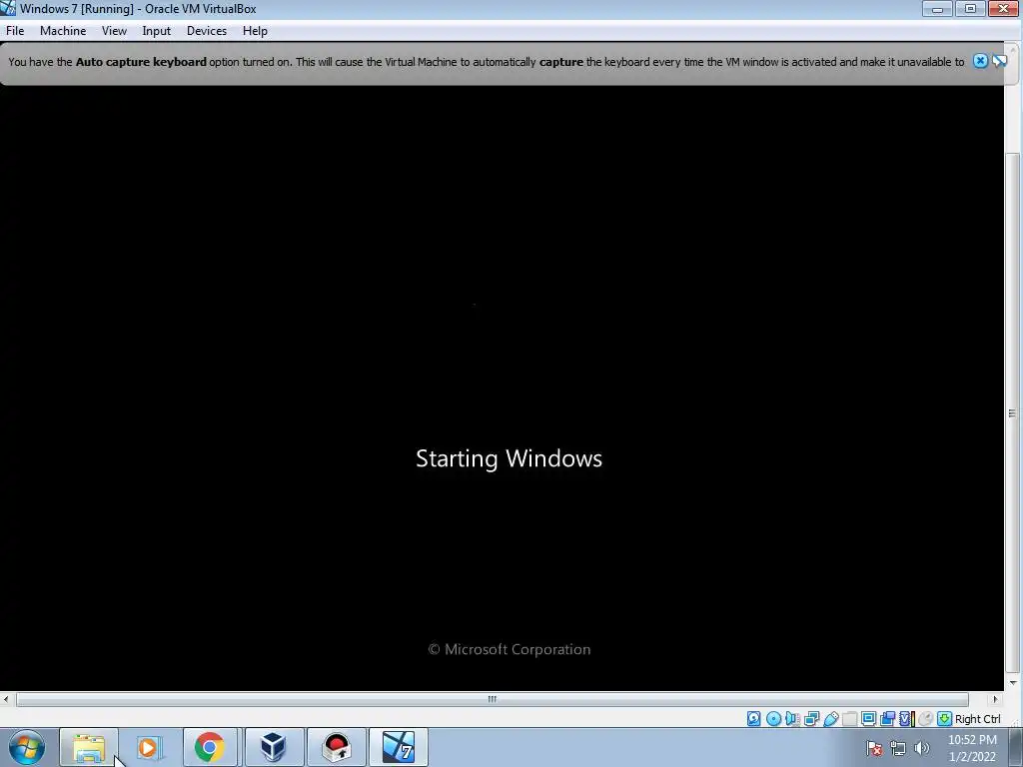Open the Input menu

156,31
